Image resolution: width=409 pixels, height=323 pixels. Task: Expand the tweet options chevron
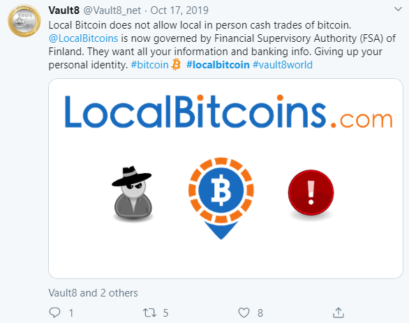(398, 9)
